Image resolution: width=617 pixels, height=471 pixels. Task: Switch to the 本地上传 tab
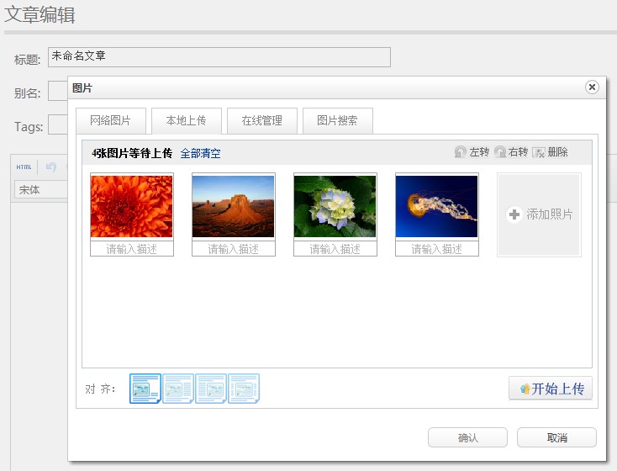click(x=186, y=120)
